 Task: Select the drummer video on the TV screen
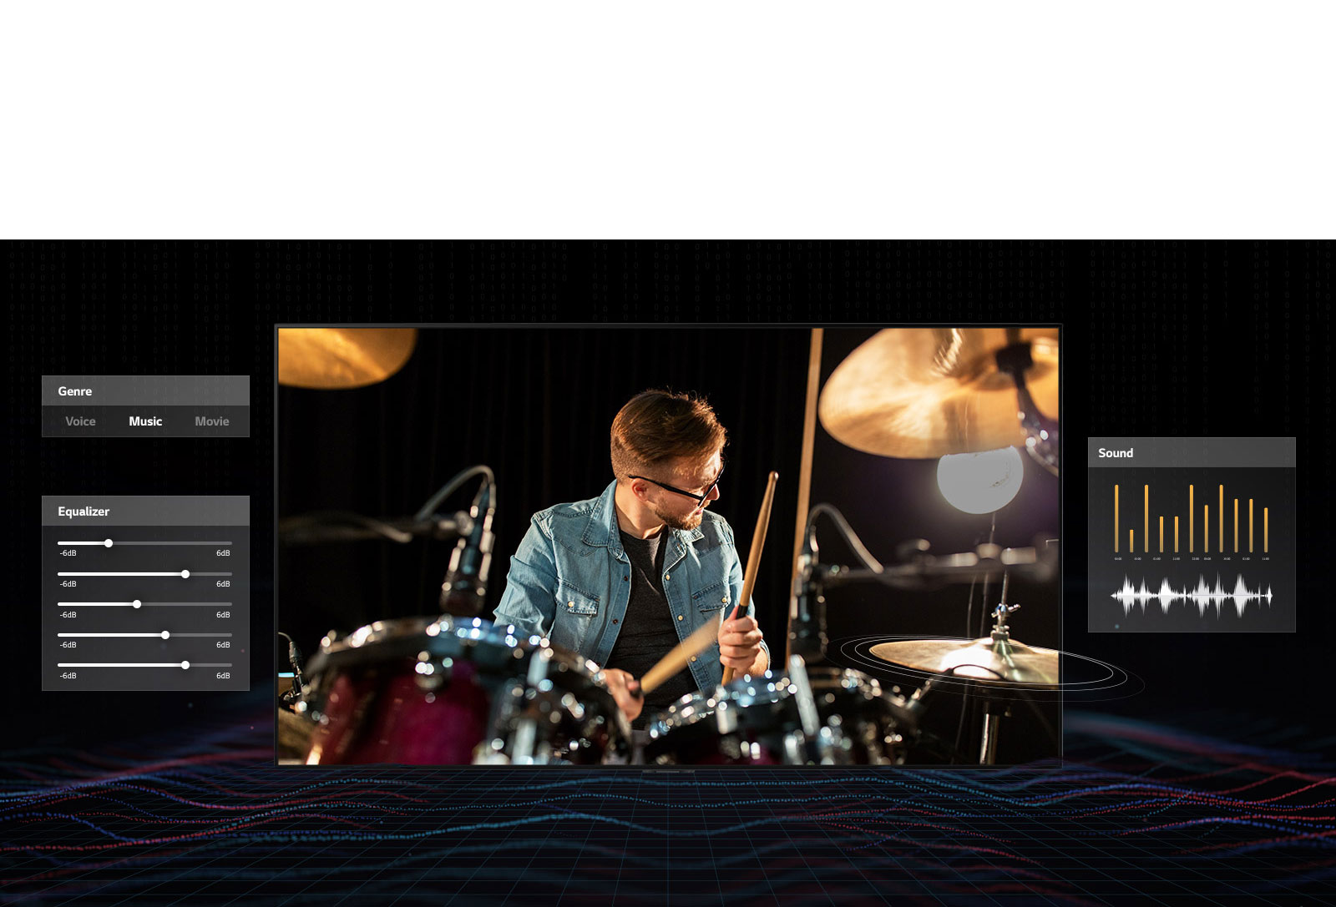[668, 547]
